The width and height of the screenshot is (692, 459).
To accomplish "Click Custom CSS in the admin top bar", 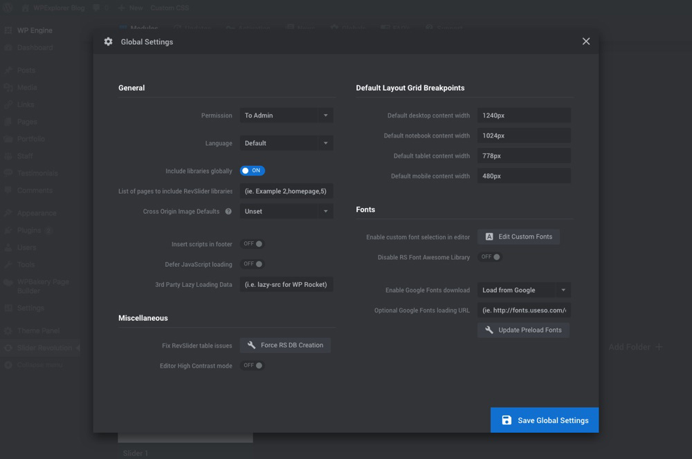I will (x=170, y=8).
